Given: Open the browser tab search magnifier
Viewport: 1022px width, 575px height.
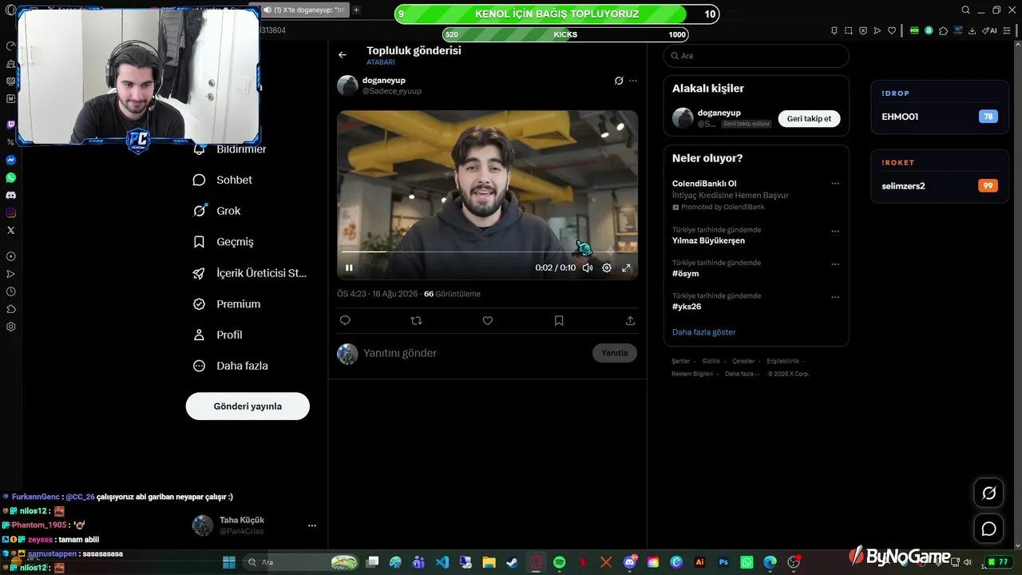Looking at the screenshot, I should click(x=965, y=10).
